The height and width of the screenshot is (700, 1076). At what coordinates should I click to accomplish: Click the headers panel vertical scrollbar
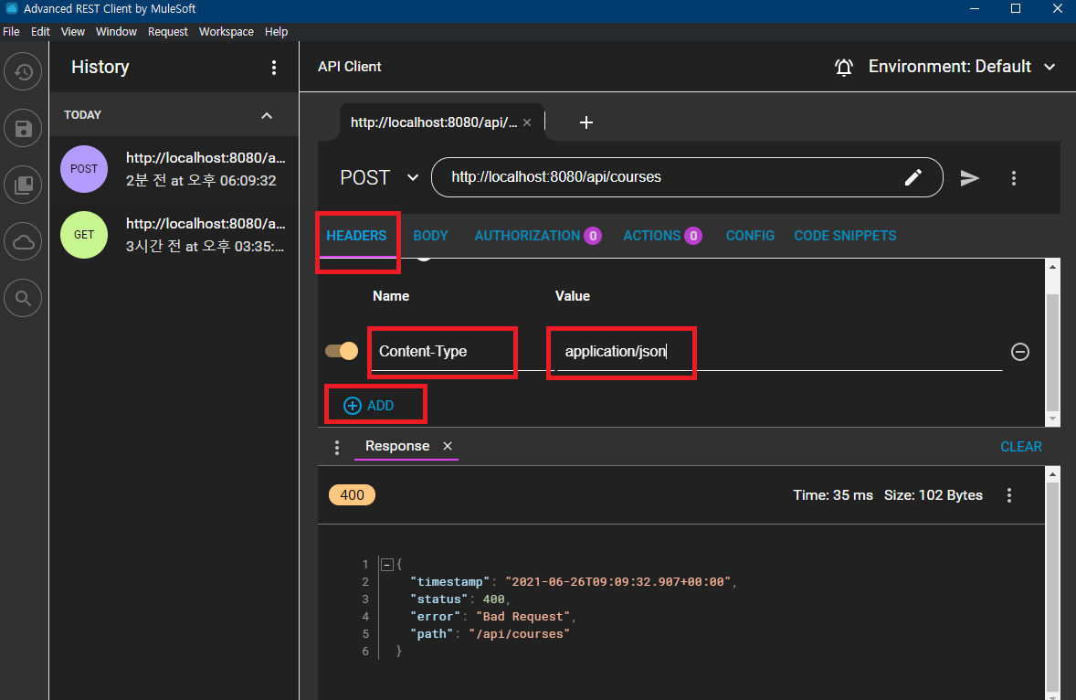coord(1052,352)
